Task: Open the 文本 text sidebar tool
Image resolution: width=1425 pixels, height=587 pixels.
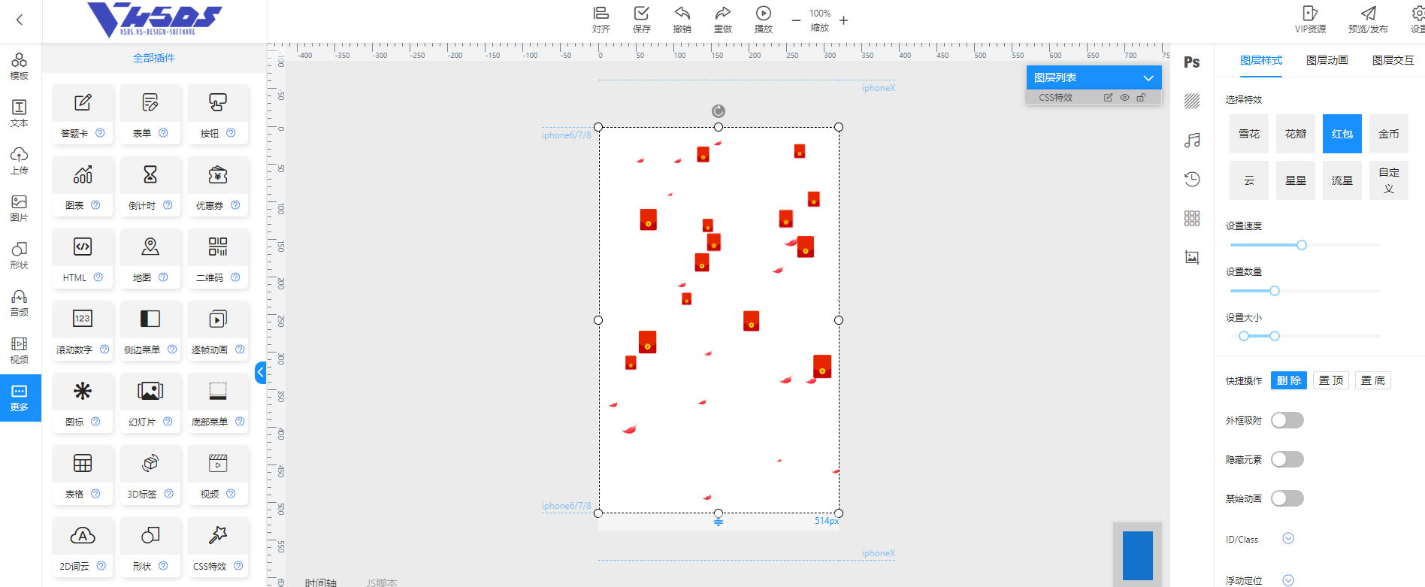Action: (20, 114)
